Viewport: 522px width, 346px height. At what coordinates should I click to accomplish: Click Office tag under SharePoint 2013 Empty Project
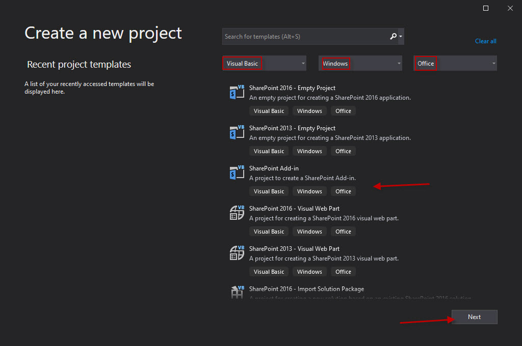pyautogui.click(x=343, y=151)
